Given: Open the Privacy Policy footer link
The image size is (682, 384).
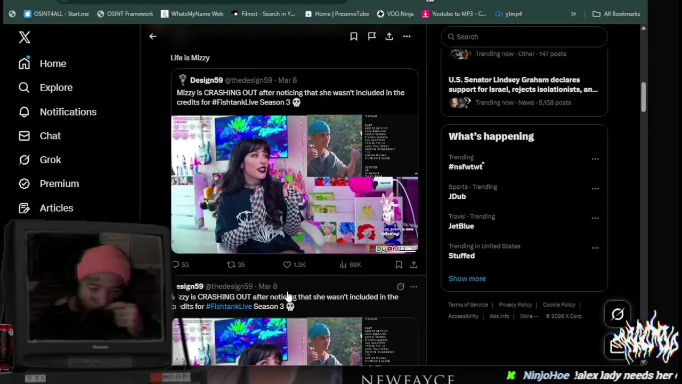Looking at the screenshot, I should click(515, 305).
